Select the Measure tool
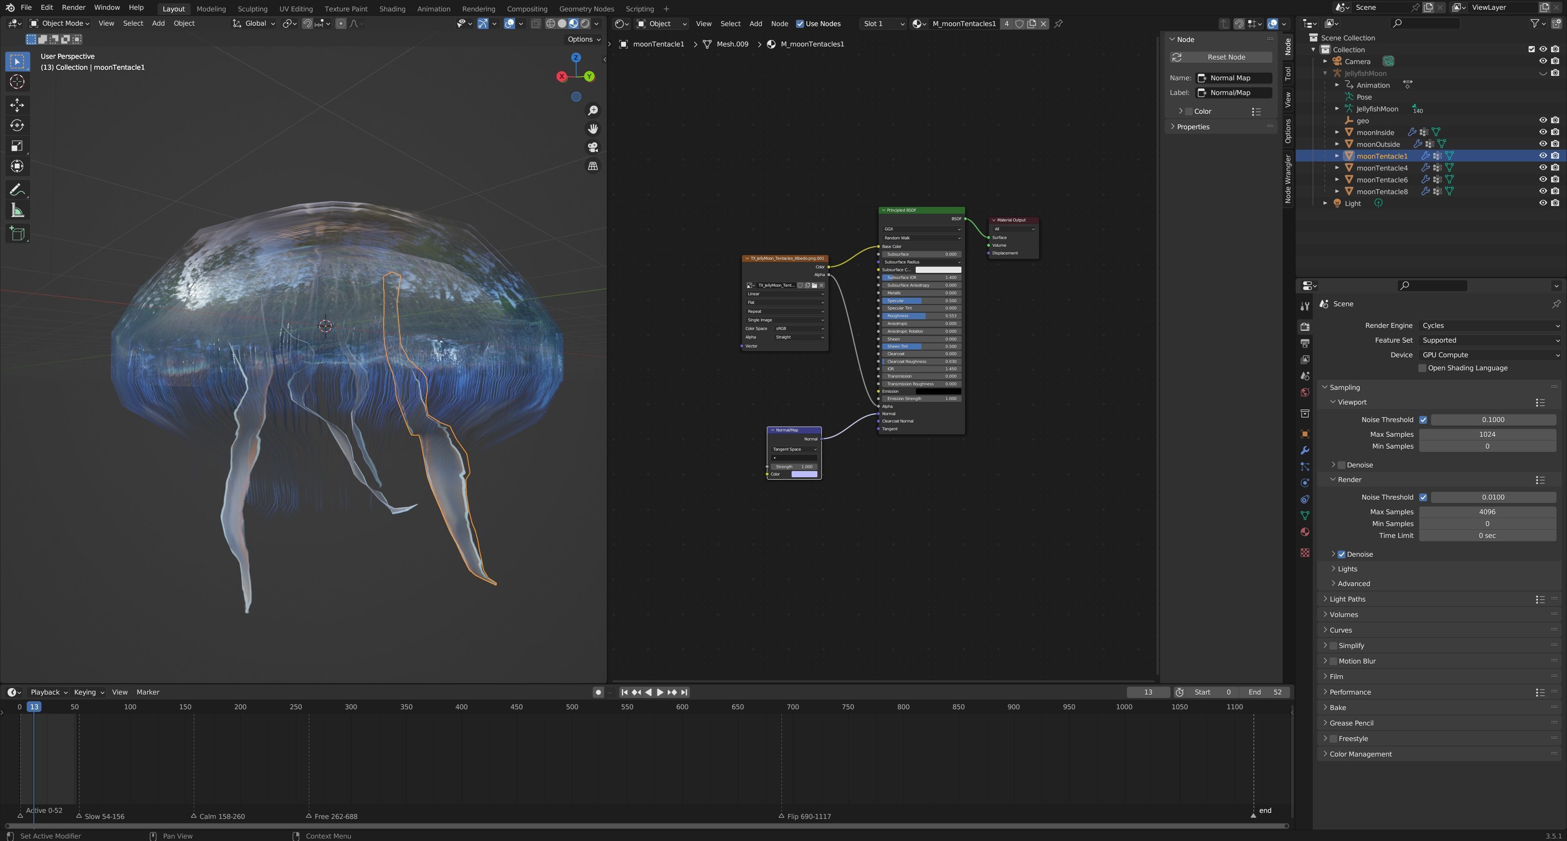This screenshot has width=1567, height=841. (x=17, y=211)
